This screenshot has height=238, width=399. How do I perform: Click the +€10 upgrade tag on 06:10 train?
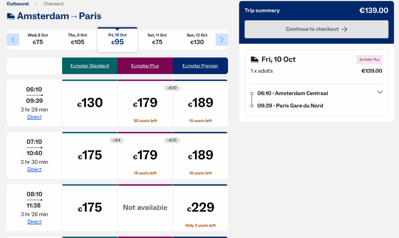[x=172, y=88]
